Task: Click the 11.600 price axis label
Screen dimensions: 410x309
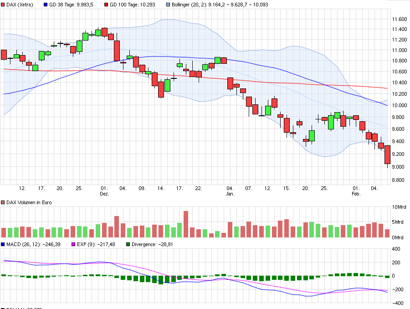Action: click(400, 19)
